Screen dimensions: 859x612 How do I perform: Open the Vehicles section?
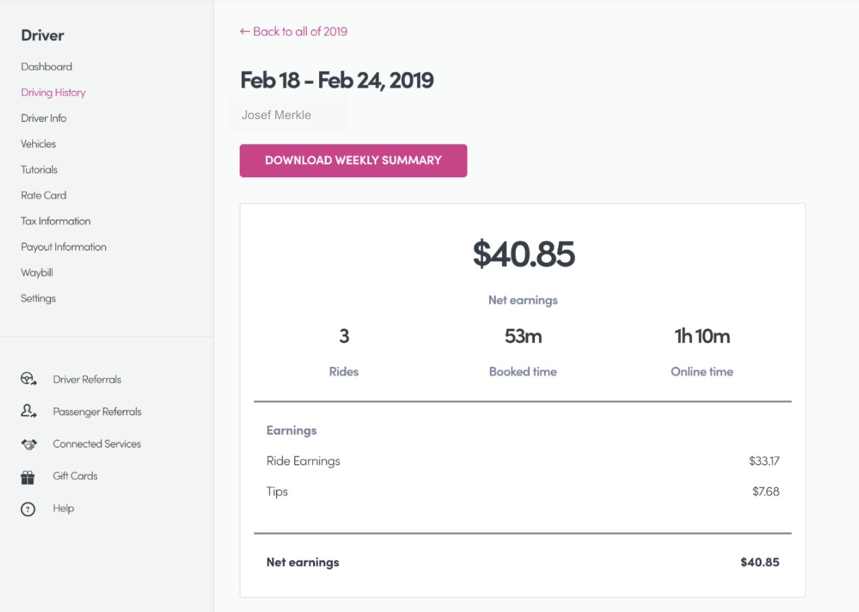point(38,144)
